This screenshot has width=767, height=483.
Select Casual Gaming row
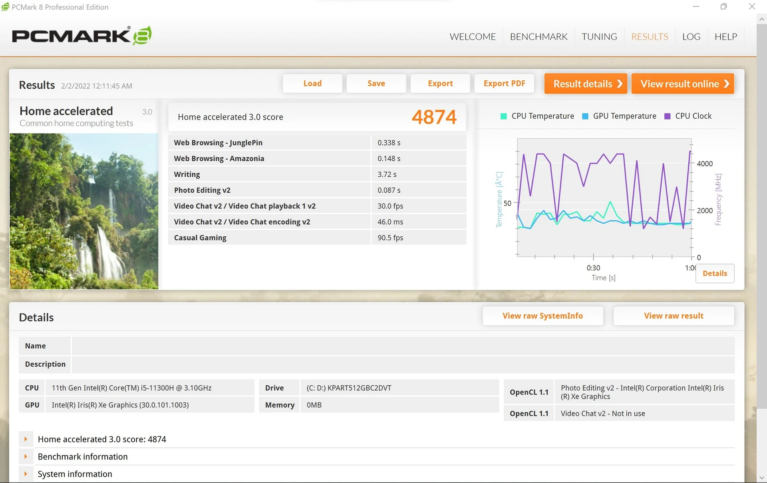[317, 238]
